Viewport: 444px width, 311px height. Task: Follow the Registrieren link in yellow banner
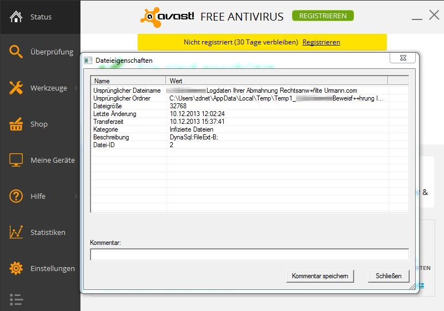click(x=321, y=42)
